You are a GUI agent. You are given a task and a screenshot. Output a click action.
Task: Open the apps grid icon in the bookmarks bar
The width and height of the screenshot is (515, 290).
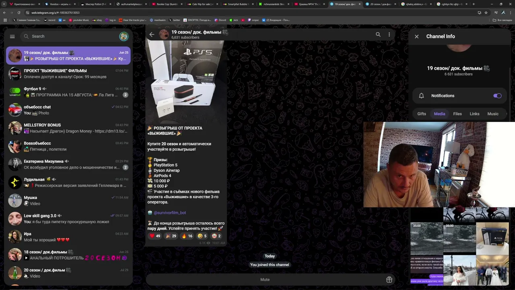5,20
